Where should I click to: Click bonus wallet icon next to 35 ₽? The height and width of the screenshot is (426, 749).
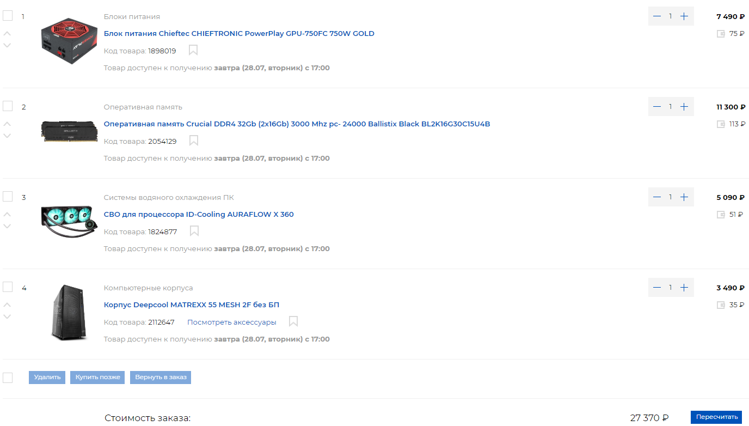pyautogui.click(x=721, y=305)
